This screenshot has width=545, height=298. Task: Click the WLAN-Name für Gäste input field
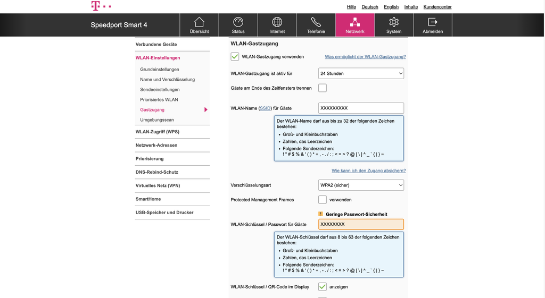[361, 108]
